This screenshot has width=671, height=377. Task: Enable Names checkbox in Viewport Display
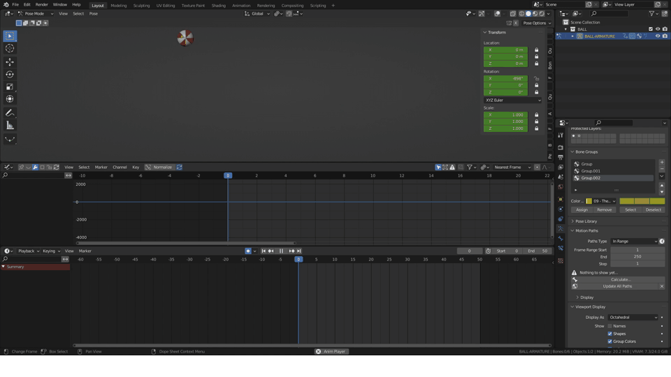tap(609, 326)
